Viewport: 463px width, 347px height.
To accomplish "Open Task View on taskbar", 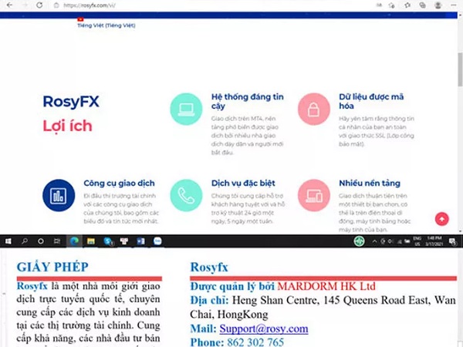I will click(x=57, y=241).
